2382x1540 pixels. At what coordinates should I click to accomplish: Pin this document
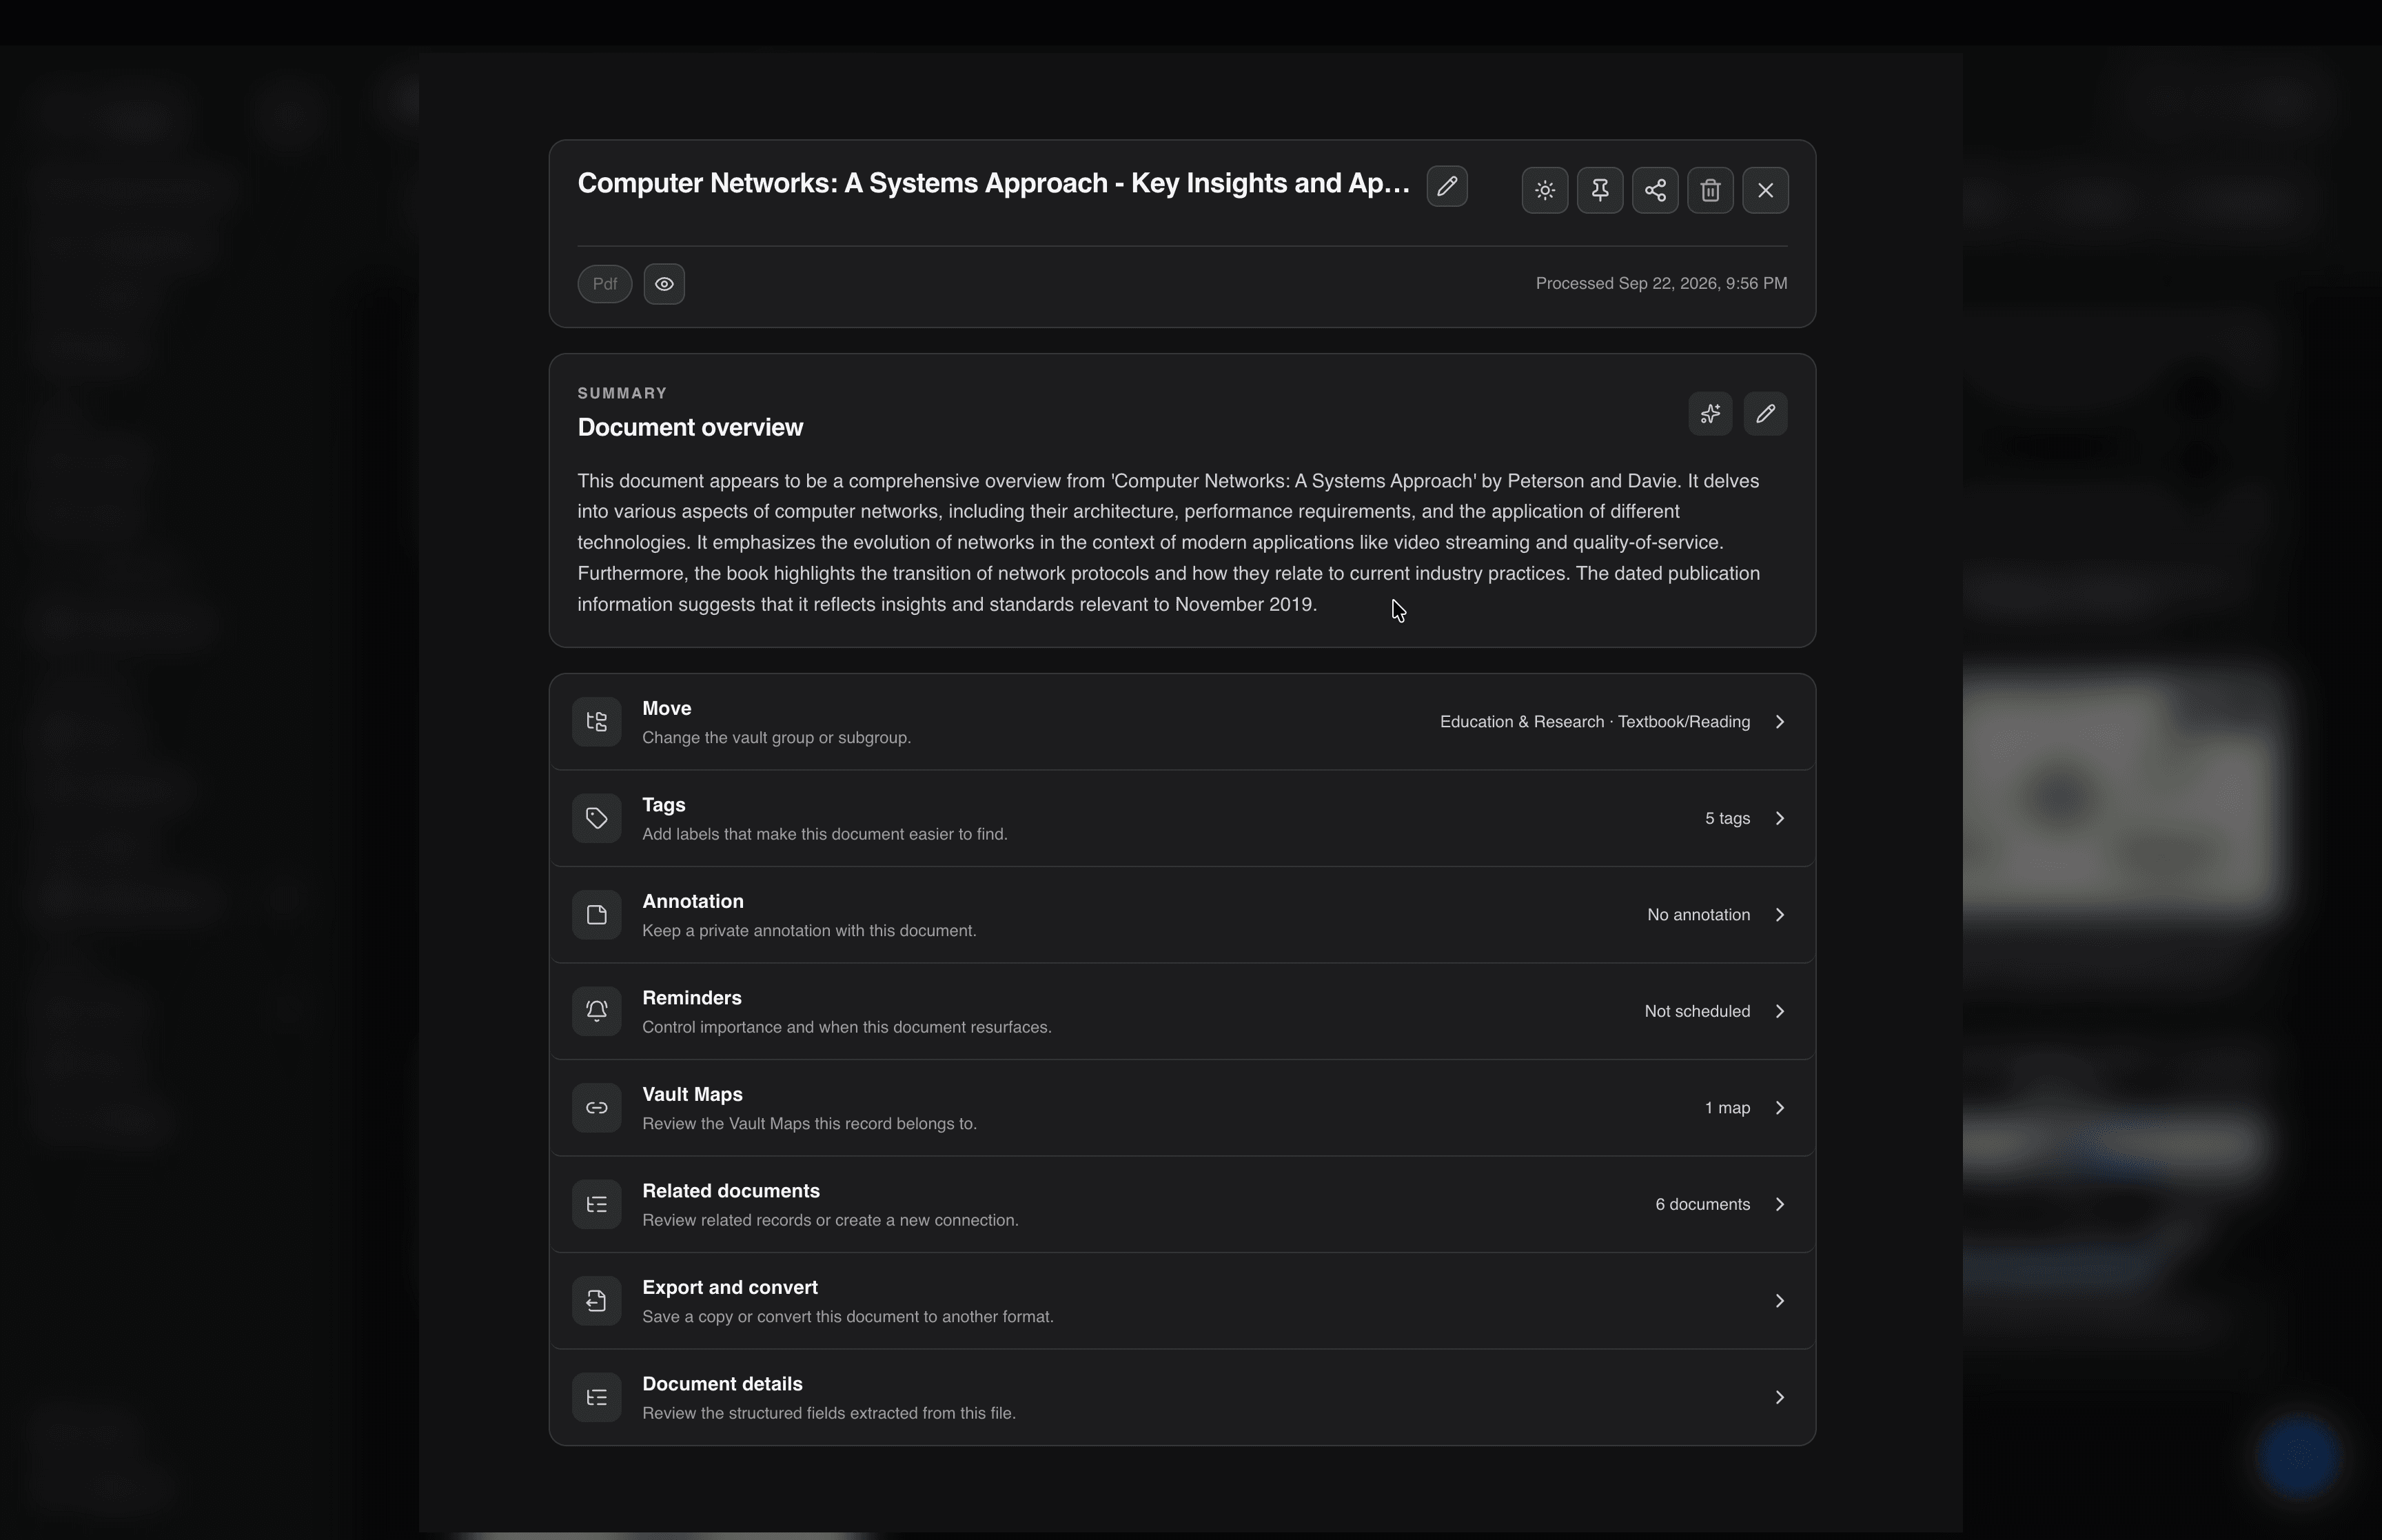coord(1599,190)
